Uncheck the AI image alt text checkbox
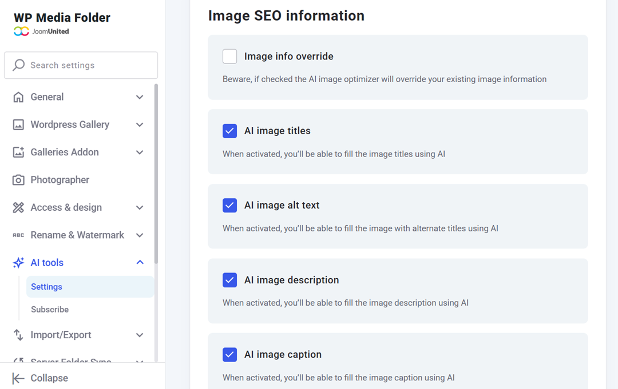Viewport: 618px width, 389px height. (x=230, y=205)
